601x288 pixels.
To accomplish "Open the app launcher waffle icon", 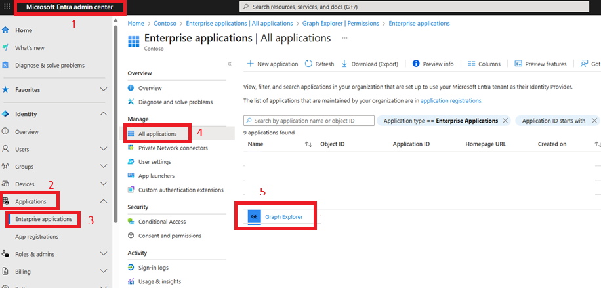I will 7,7.
